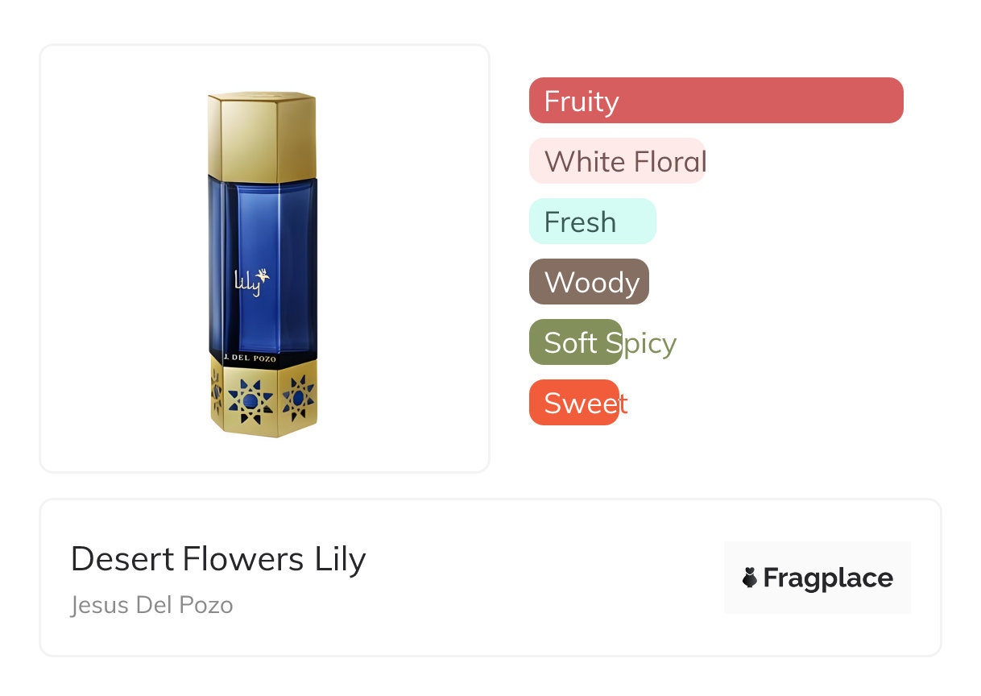Click the gold hexagonal bottle cap
Viewport: 981px width, 696px height.
click(x=262, y=135)
